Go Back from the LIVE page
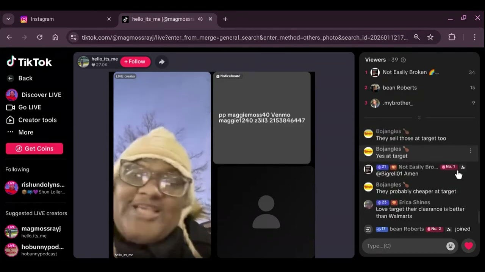The height and width of the screenshot is (272, 485). pyautogui.click(x=20, y=78)
